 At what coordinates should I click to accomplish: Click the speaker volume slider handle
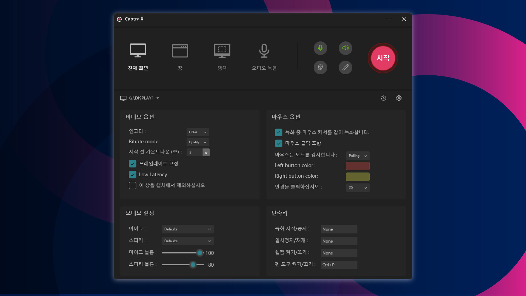pos(193,265)
